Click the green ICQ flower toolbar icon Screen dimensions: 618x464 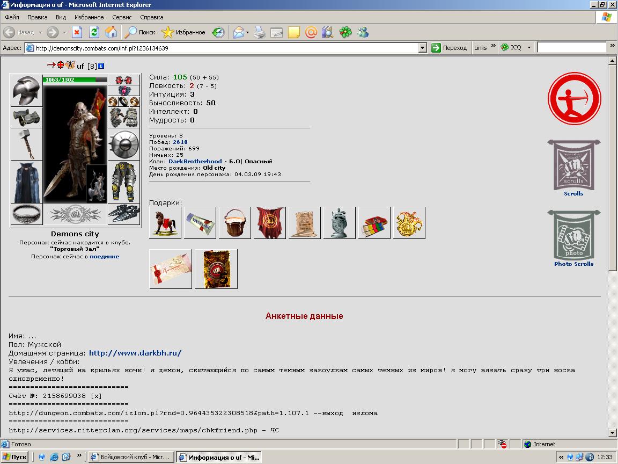(x=345, y=32)
